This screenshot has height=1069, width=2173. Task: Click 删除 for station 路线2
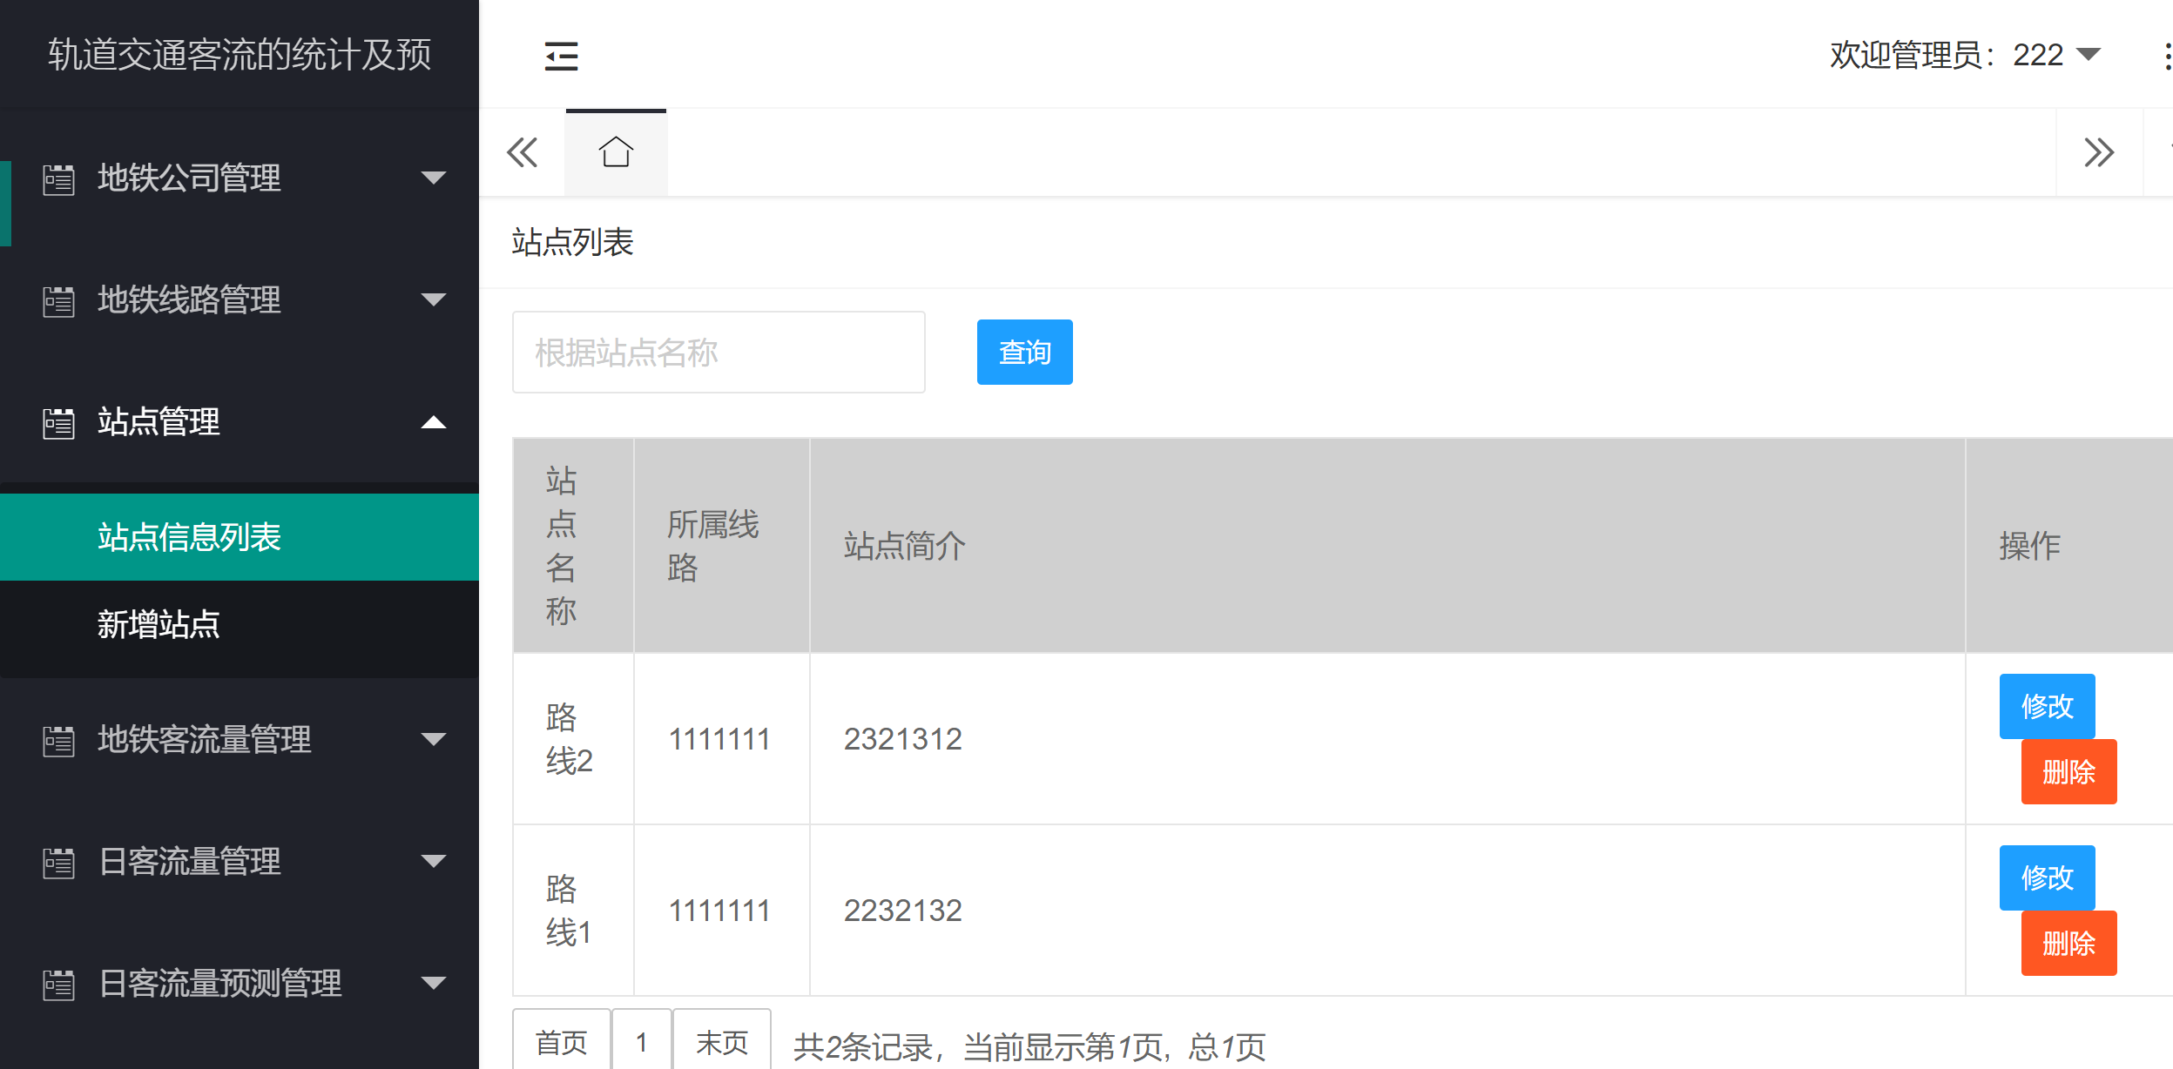pos(2068,771)
